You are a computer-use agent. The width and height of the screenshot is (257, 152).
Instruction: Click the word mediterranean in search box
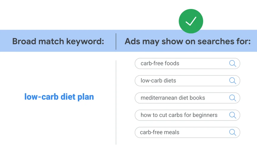[159, 98]
